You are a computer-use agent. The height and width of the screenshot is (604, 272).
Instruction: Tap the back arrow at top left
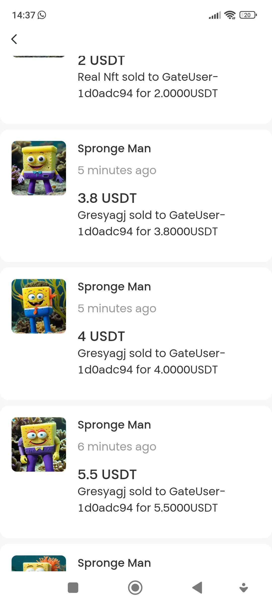click(x=14, y=39)
